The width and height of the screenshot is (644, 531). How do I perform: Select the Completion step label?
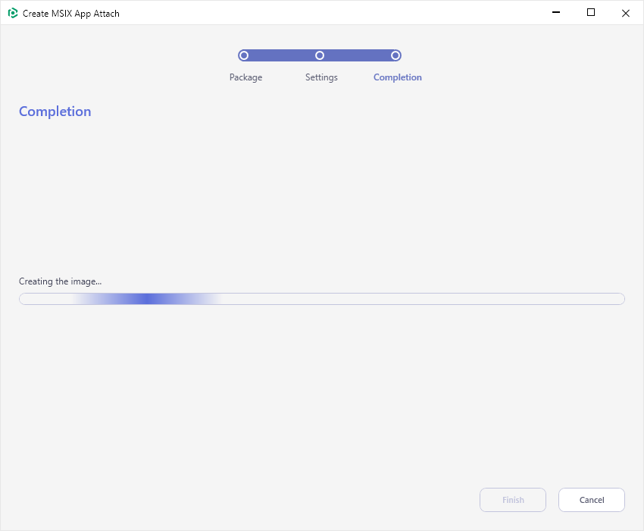click(398, 77)
